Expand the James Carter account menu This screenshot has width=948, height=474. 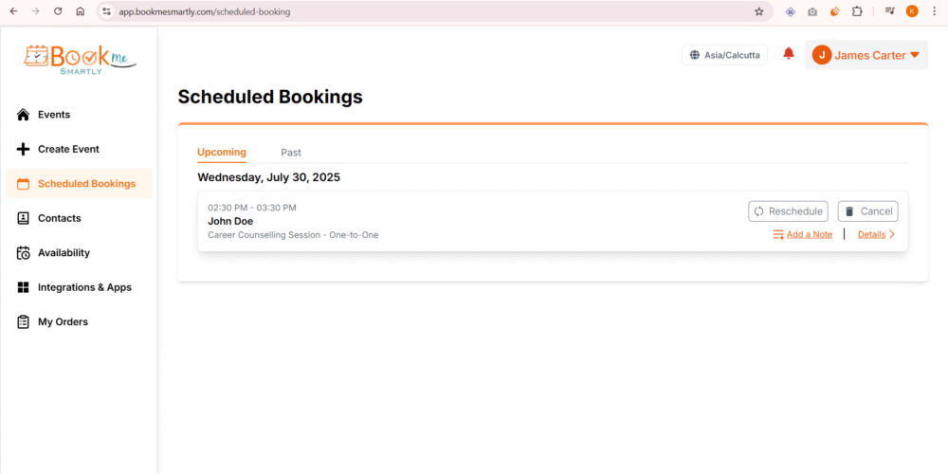pos(866,55)
